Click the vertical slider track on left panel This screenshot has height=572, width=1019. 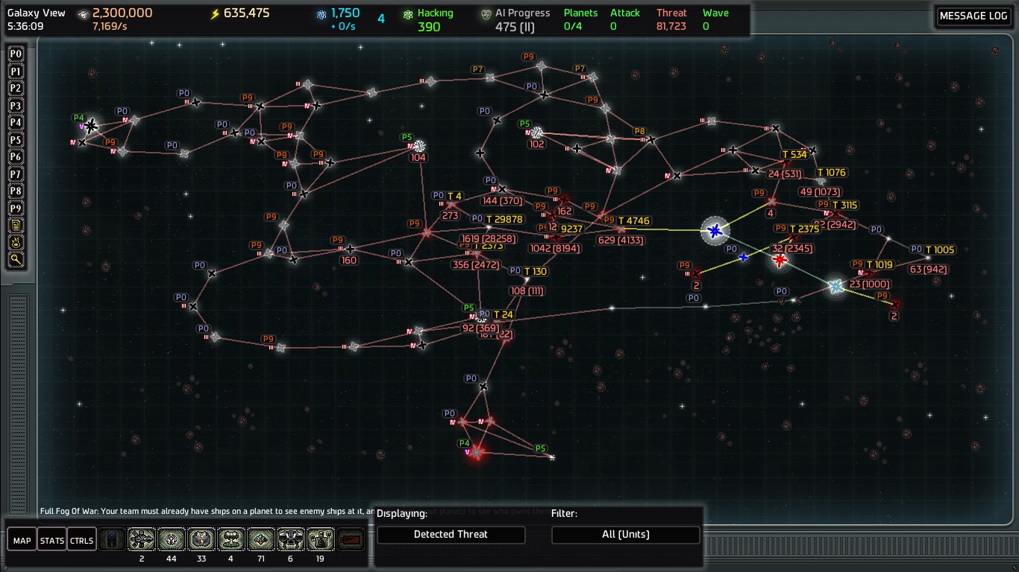[x=18, y=402]
